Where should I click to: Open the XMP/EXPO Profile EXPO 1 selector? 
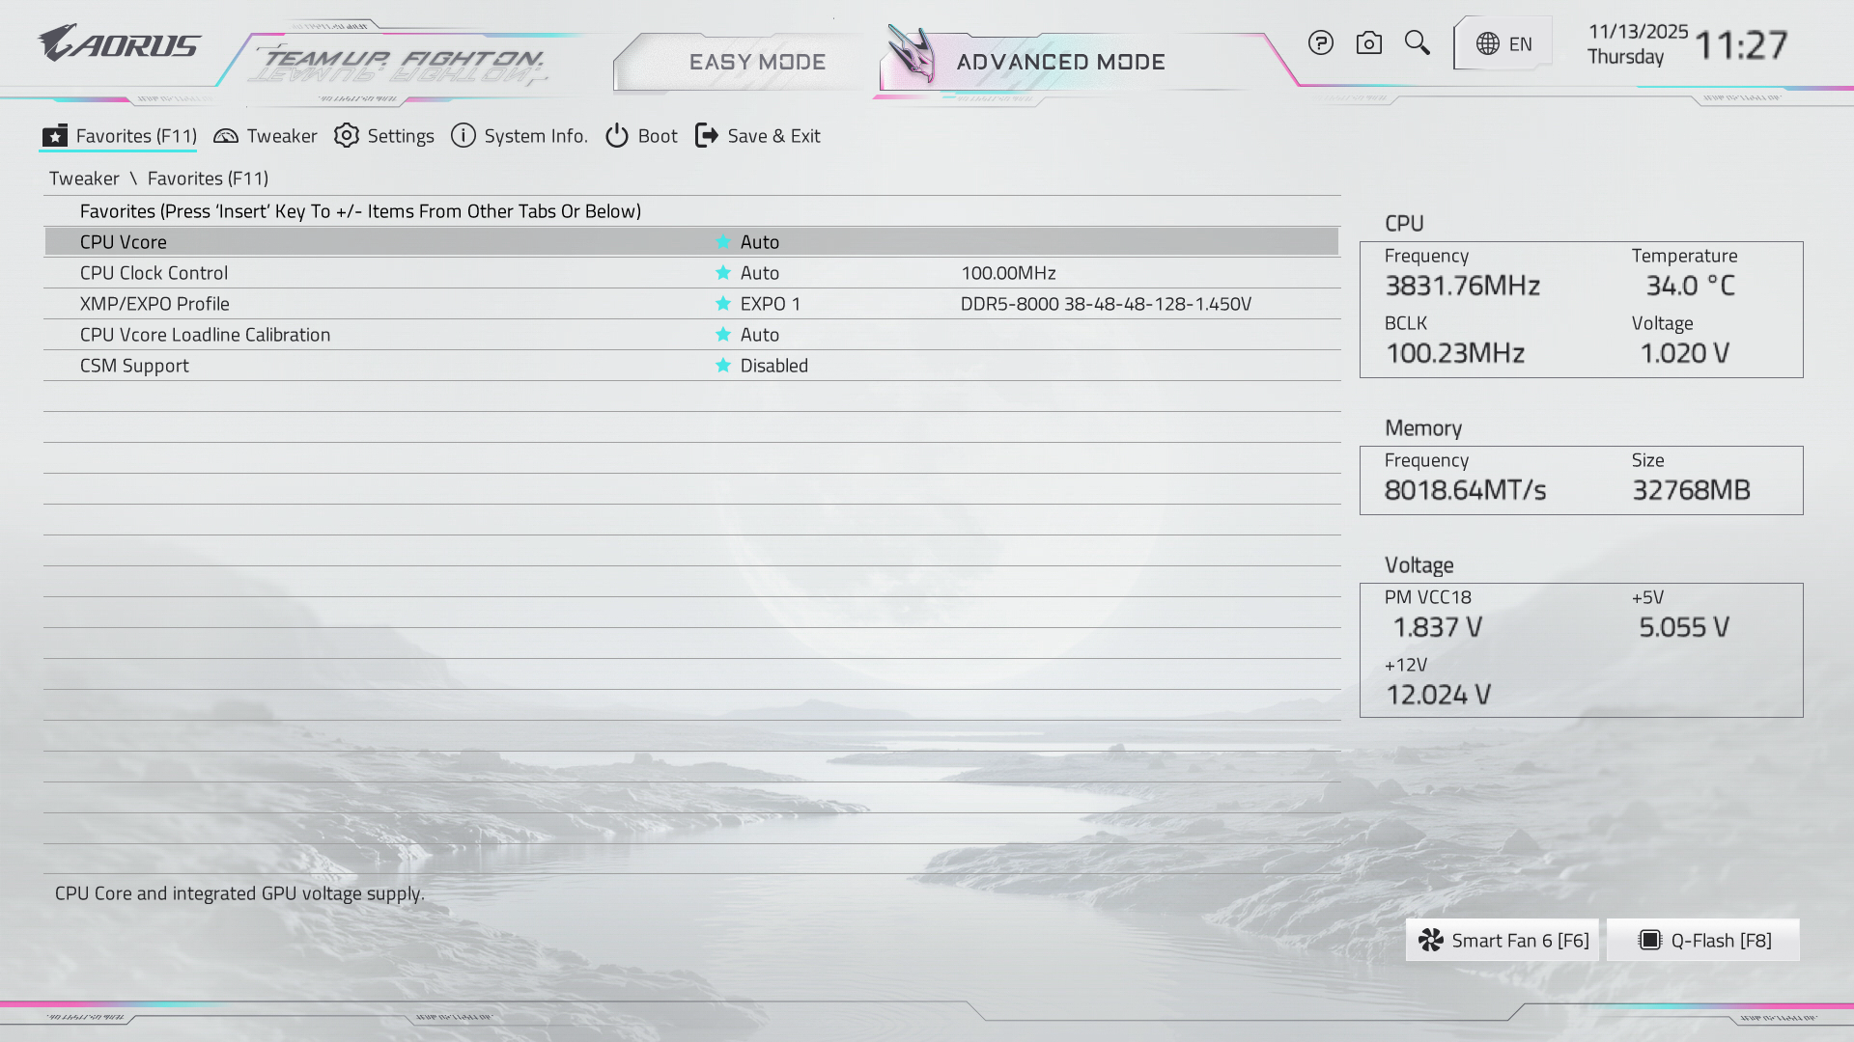pyautogui.click(x=770, y=304)
